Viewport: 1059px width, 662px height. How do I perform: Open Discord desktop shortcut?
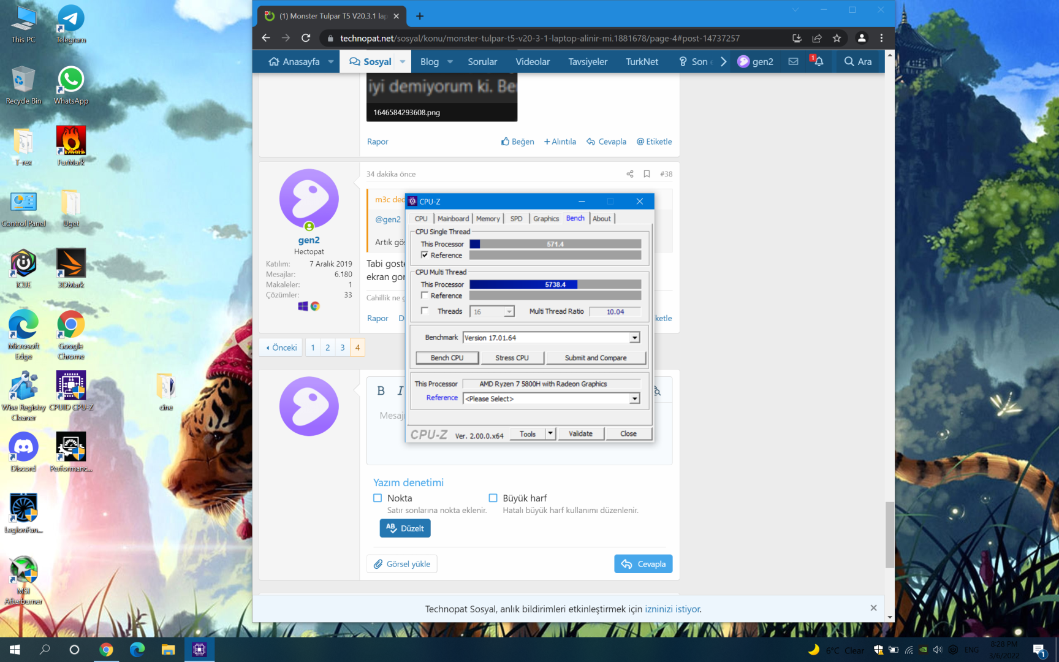tap(23, 453)
